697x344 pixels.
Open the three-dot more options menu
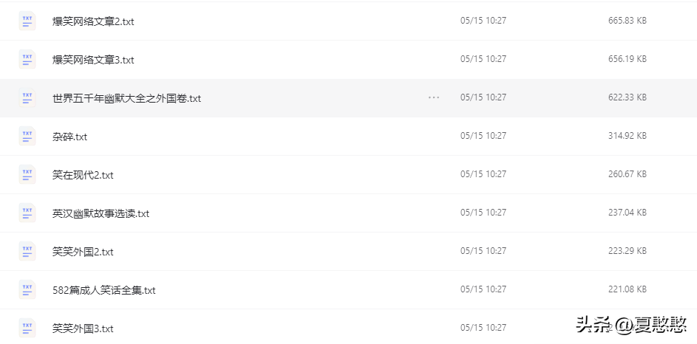[434, 97]
